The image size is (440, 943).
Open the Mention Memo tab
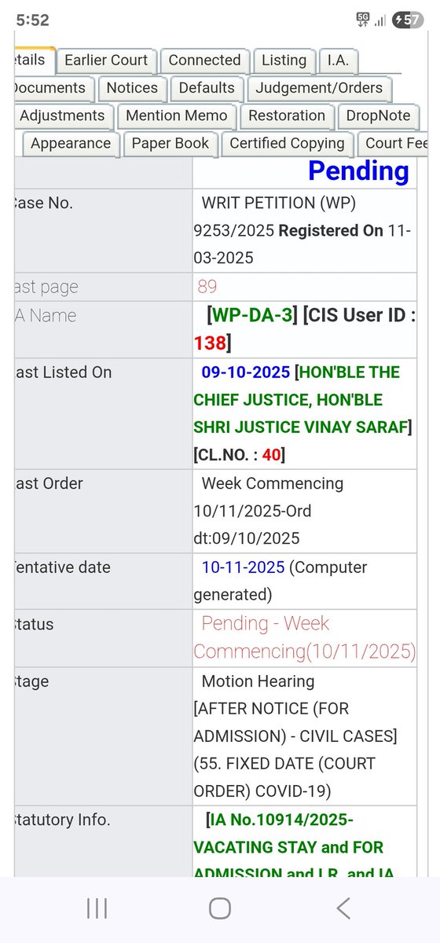tap(176, 116)
